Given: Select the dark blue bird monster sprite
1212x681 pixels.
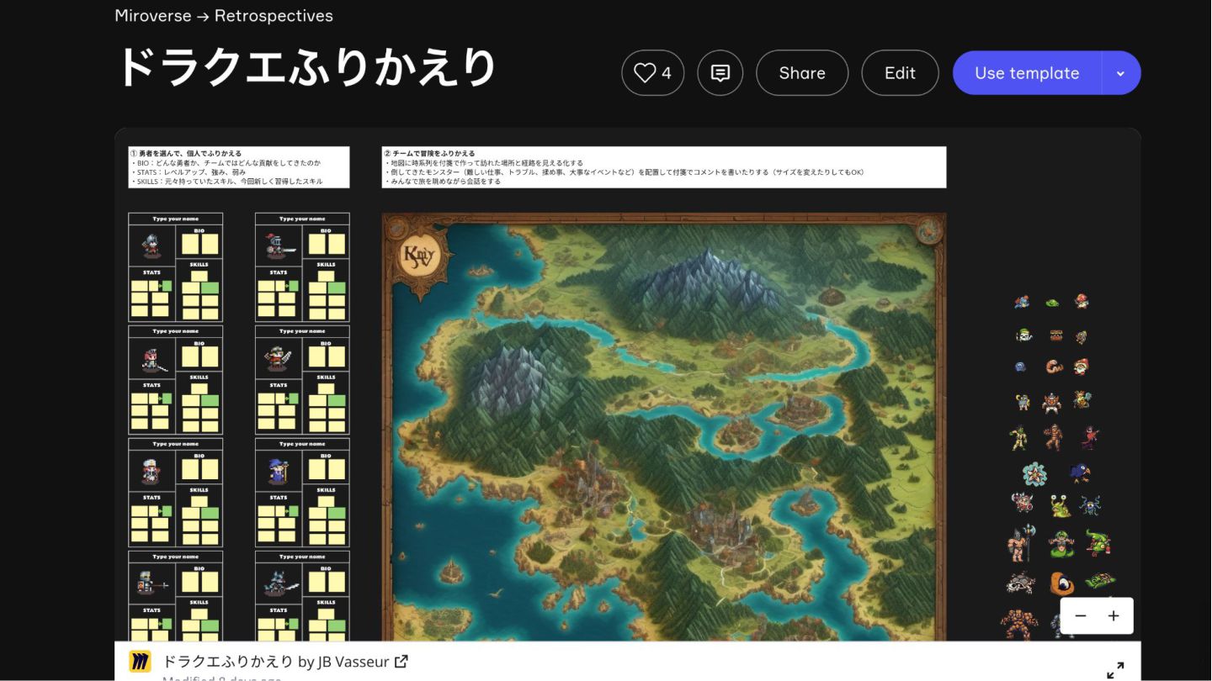Looking at the screenshot, I should tap(1080, 472).
